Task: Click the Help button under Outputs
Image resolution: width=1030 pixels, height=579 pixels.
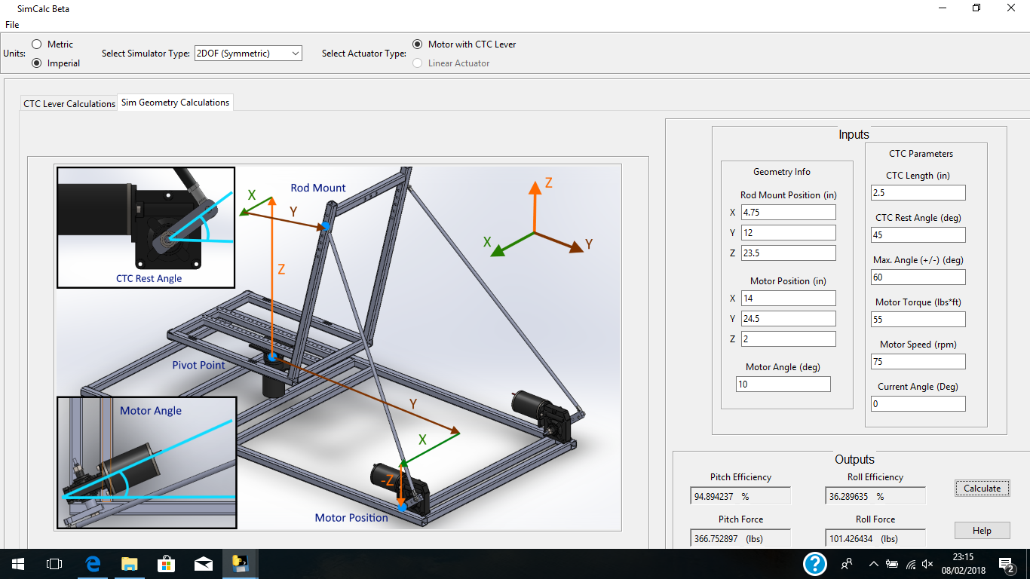Action: [982, 531]
